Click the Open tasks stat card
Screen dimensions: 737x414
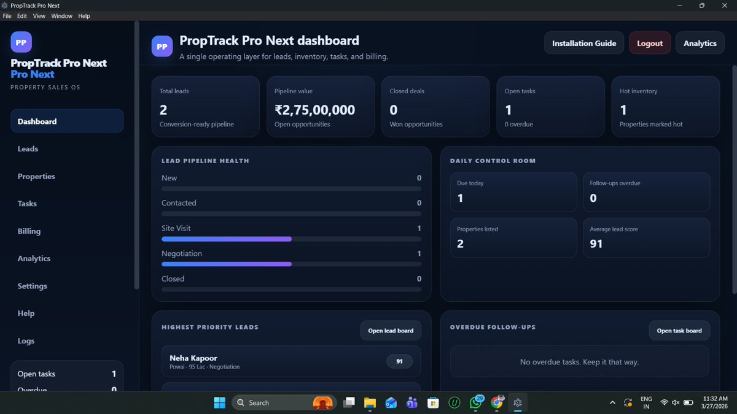[551, 107]
